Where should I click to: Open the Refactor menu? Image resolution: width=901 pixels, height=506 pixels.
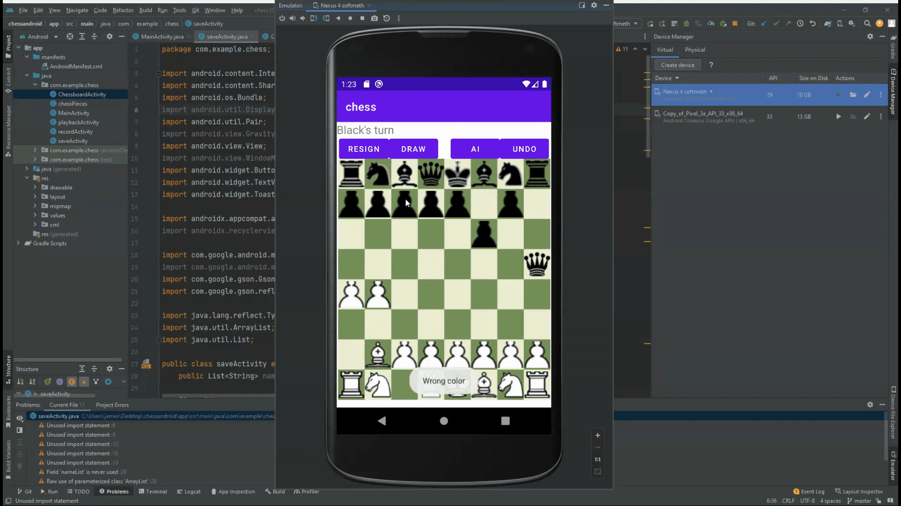122,10
